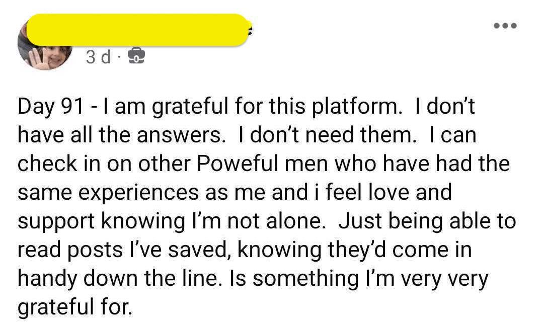Click the 'Day 91' text starting the post
Image resolution: width=542 pixels, height=324 pixels.
click(x=51, y=106)
